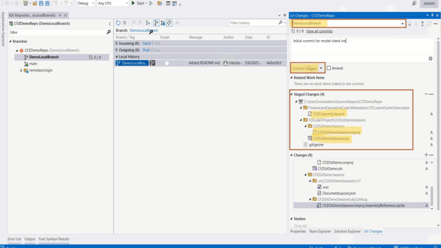This screenshot has height=248, width=441.
Task: Expand the remotes/origin tree node
Action: (21, 70)
